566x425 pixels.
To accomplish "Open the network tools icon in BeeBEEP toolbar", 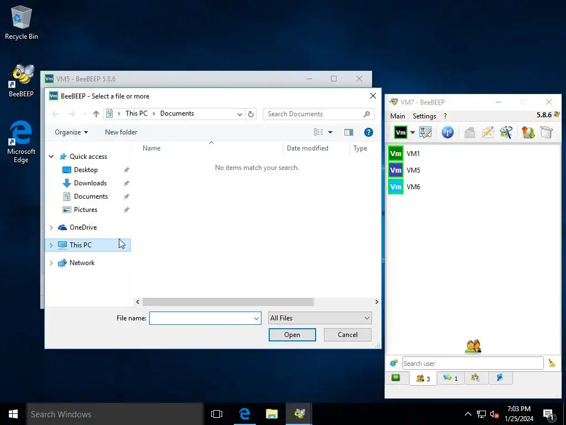I will tap(506, 132).
